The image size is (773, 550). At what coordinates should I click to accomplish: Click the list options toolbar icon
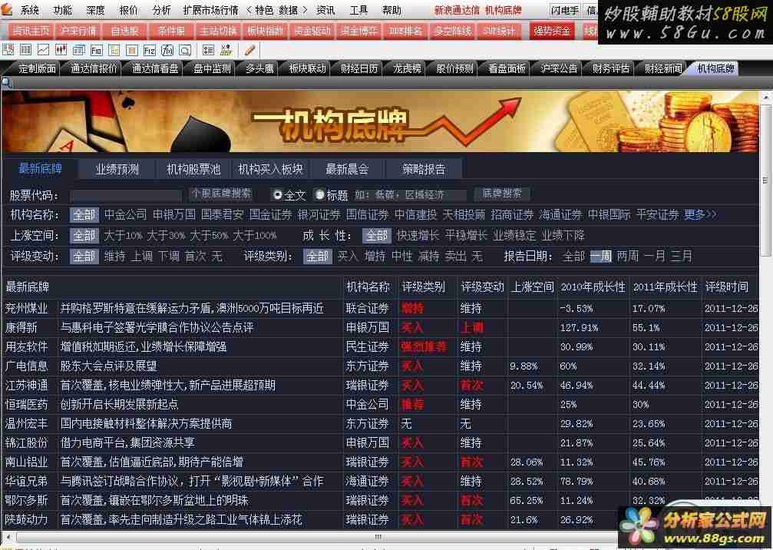coord(209,50)
